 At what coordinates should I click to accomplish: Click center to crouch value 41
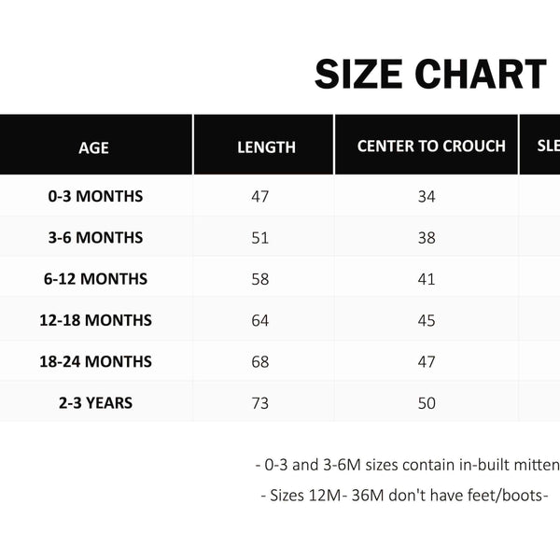pyautogui.click(x=427, y=278)
